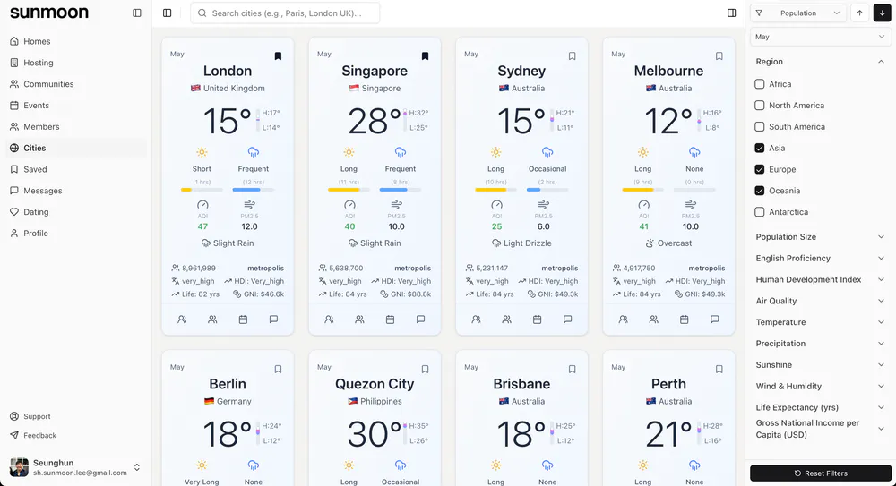This screenshot has height=486, width=896.
Task: Toggle right filter panel icon
Action: 732,13
